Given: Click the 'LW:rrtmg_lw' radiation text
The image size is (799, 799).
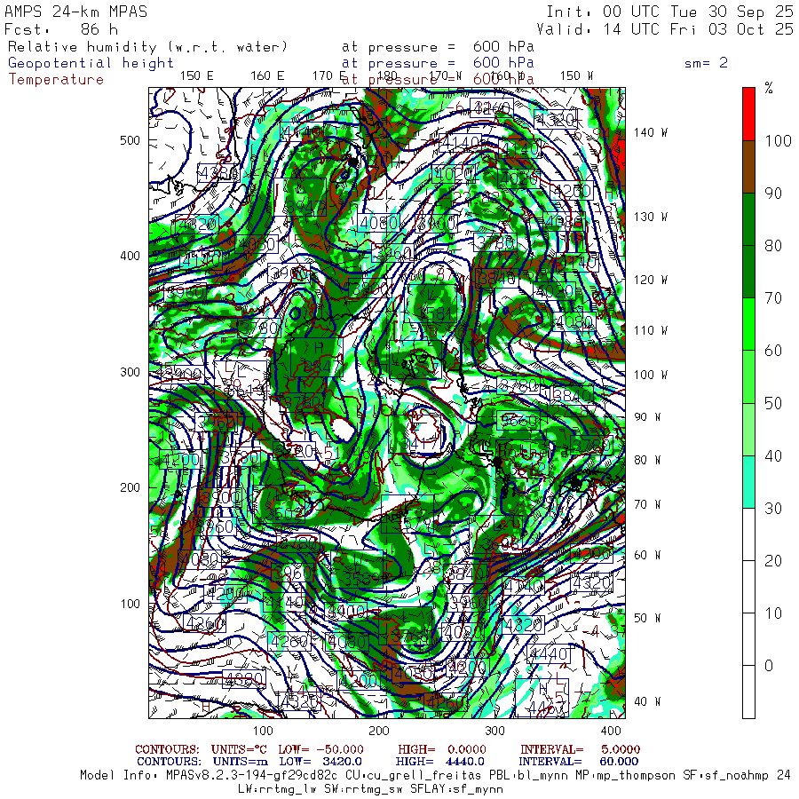Looking at the screenshot, I should pyautogui.click(x=278, y=789).
